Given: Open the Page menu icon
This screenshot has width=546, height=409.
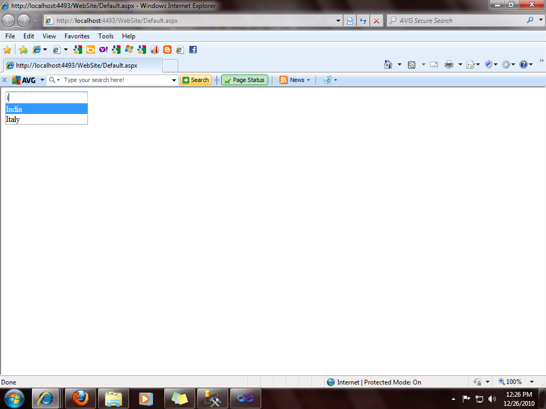Looking at the screenshot, I should click(x=473, y=64).
